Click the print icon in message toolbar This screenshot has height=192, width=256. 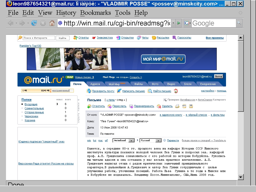tap(177, 106)
